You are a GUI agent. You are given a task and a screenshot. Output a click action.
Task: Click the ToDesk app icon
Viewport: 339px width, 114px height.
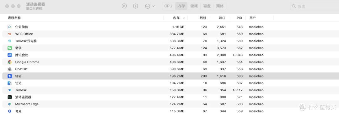(9, 90)
